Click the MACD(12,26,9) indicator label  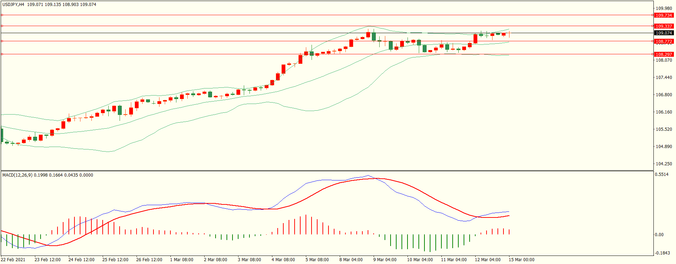click(x=17, y=175)
